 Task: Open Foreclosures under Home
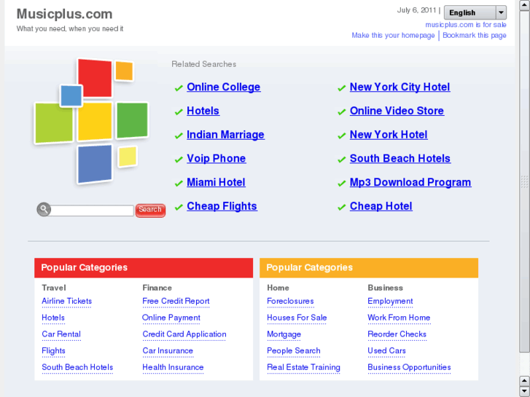[x=290, y=301]
